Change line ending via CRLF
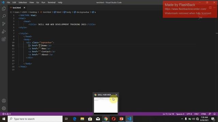Screen dimensions: 218x122 tap(196, 114)
